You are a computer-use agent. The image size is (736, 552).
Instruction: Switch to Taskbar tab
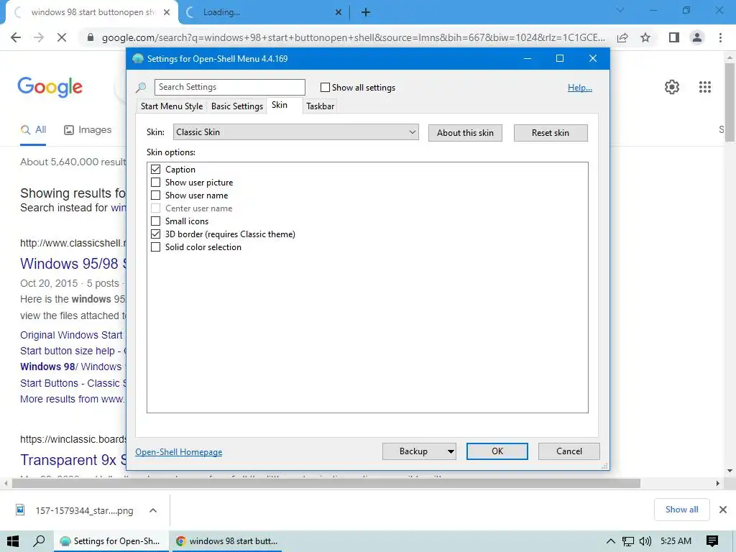coord(320,106)
